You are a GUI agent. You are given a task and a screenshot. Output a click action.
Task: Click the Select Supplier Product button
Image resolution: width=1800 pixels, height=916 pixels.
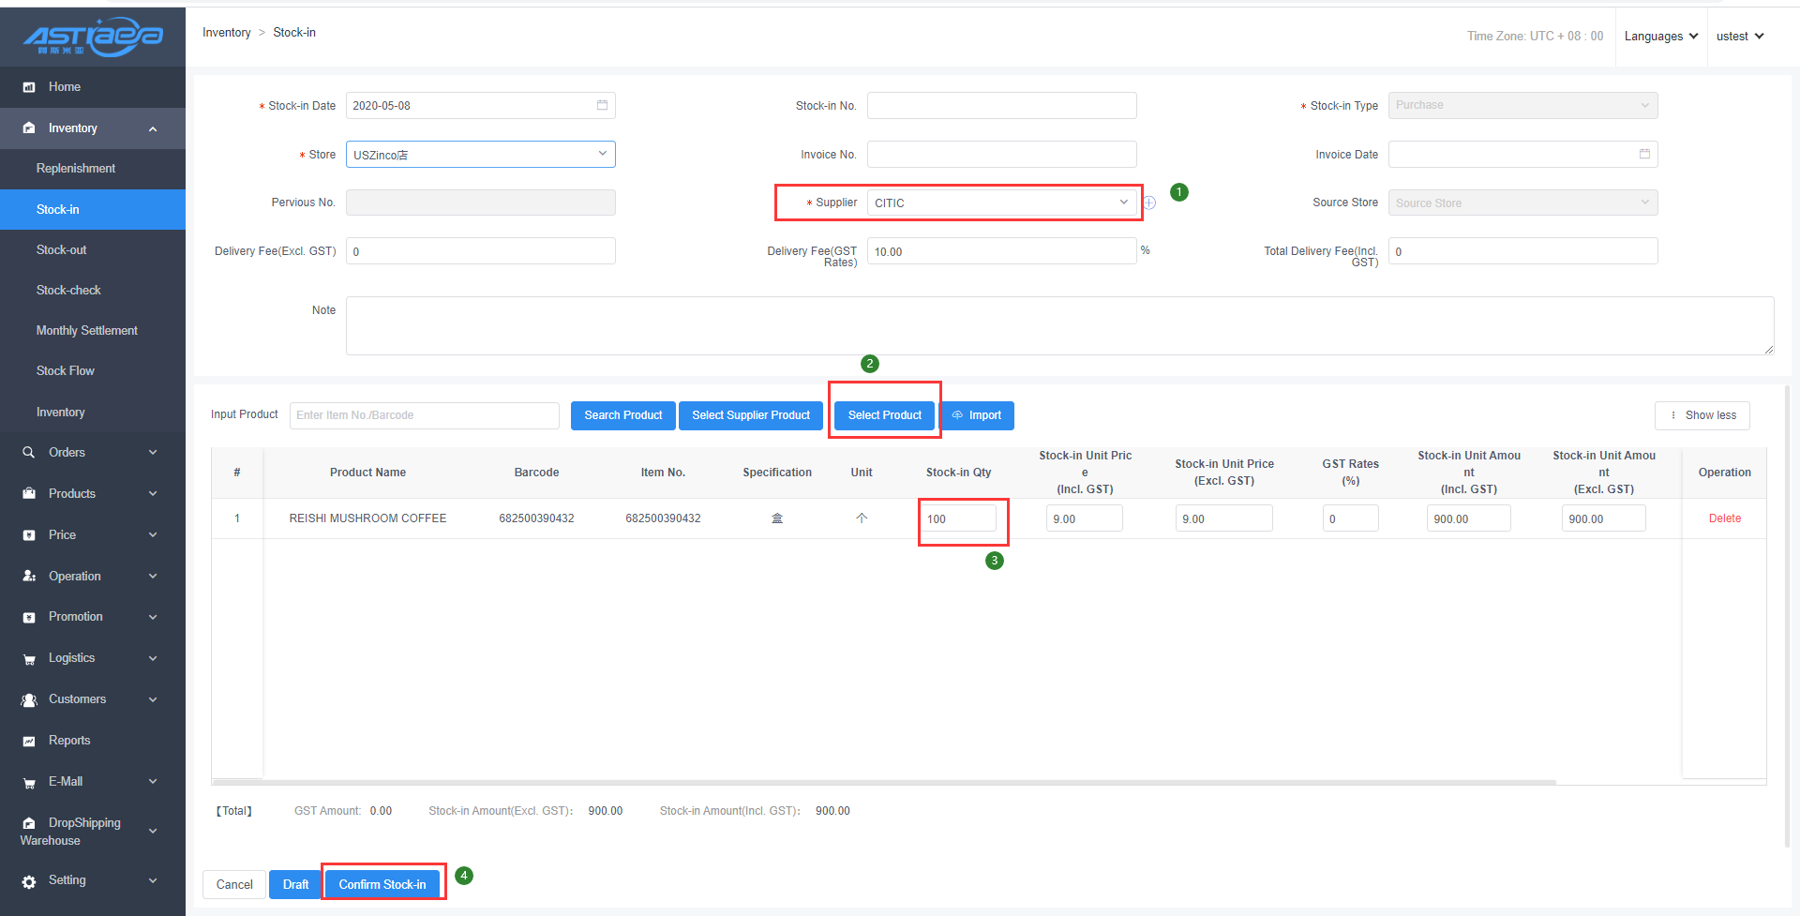pos(750,415)
